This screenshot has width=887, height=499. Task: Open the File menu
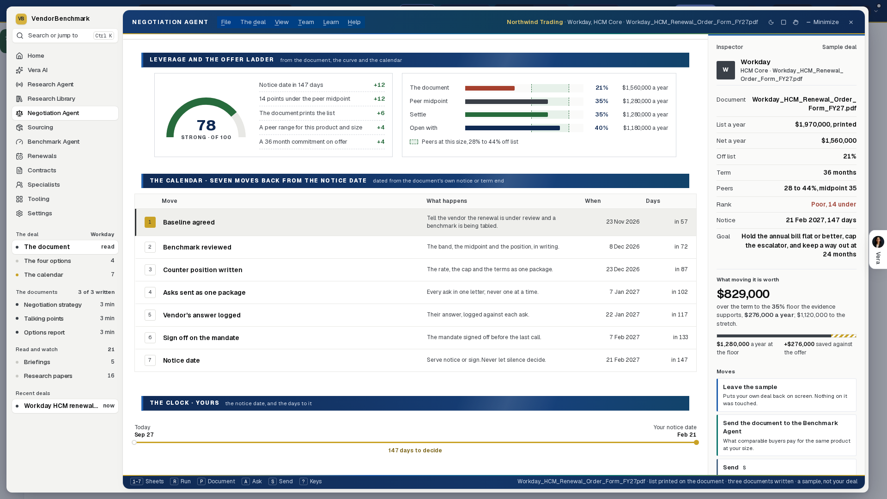[x=226, y=22]
